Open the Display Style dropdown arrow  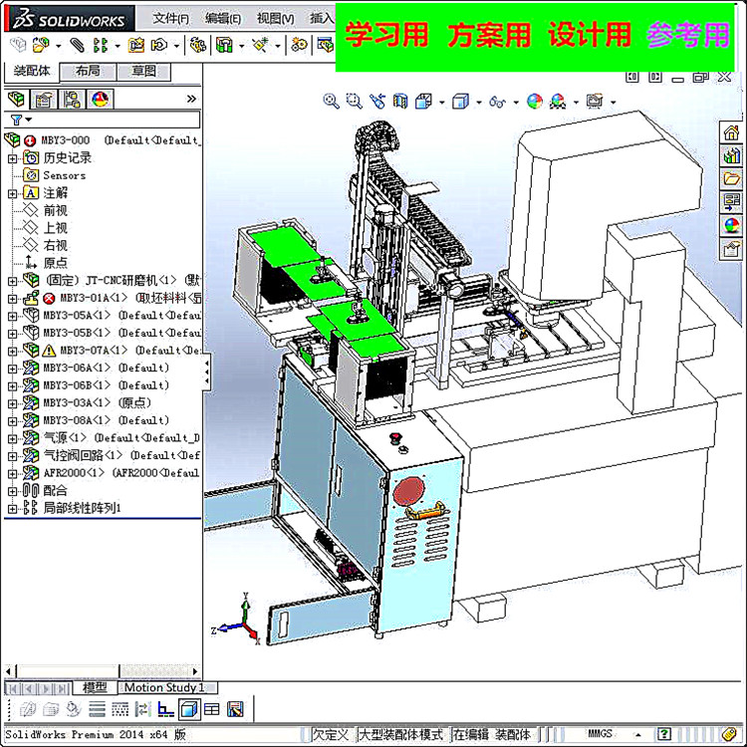pyautogui.click(x=478, y=102)
